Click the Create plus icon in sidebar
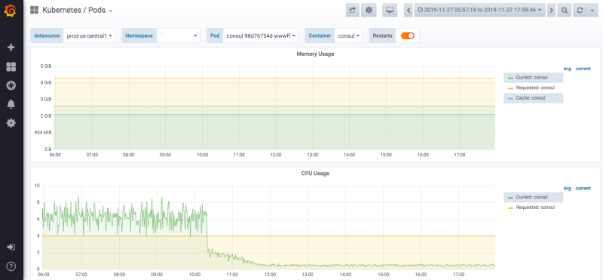 (x=11, y=48)
